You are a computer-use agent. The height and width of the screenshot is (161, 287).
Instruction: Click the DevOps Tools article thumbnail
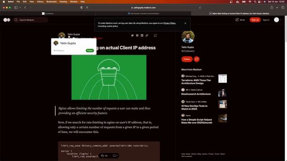pyautogui.click(x=222, y=104)
